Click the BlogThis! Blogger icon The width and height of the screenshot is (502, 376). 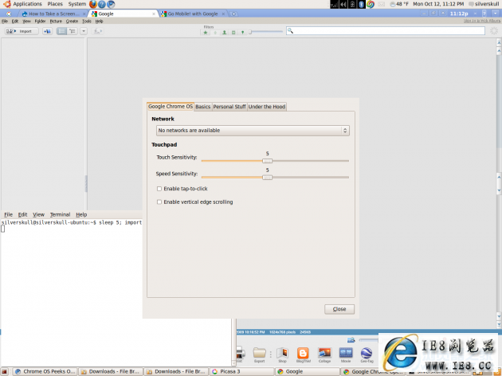[303, 353]
